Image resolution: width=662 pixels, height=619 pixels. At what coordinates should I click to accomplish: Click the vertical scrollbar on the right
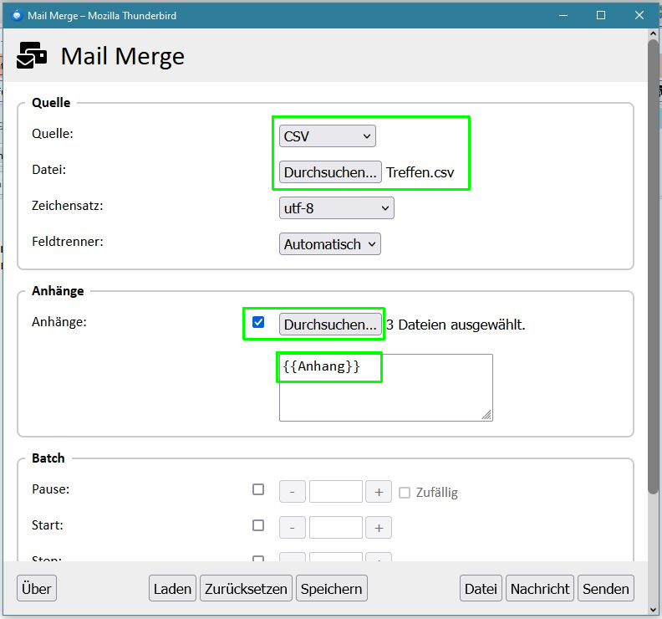[x=653, y=268]
